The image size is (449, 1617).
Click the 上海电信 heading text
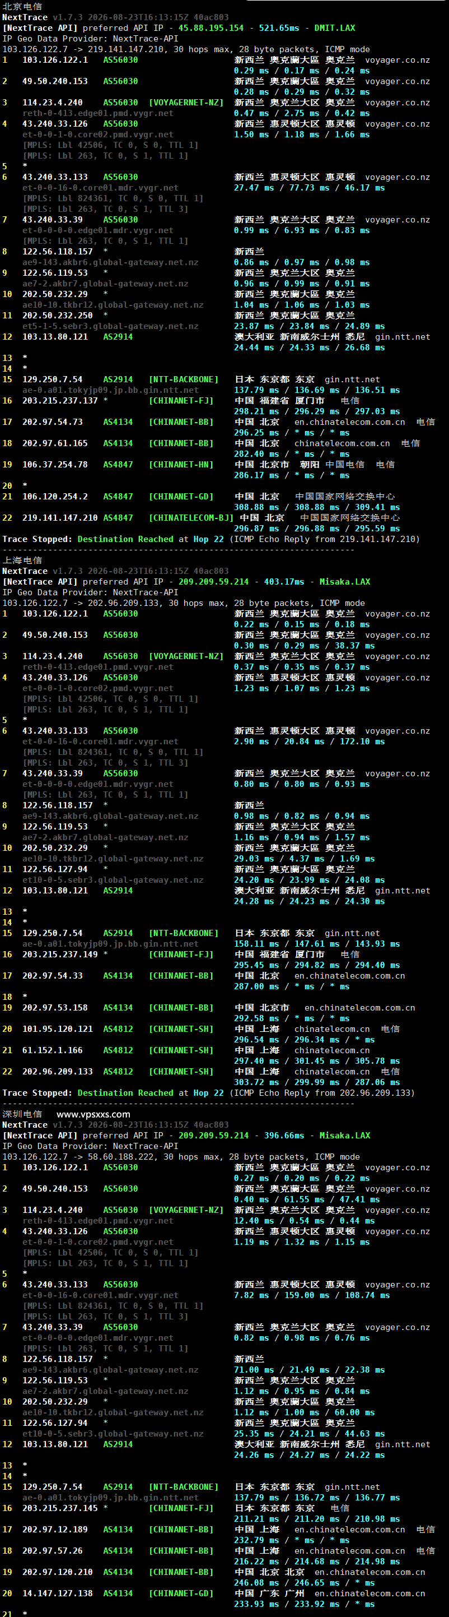click(x=22, y=560)
